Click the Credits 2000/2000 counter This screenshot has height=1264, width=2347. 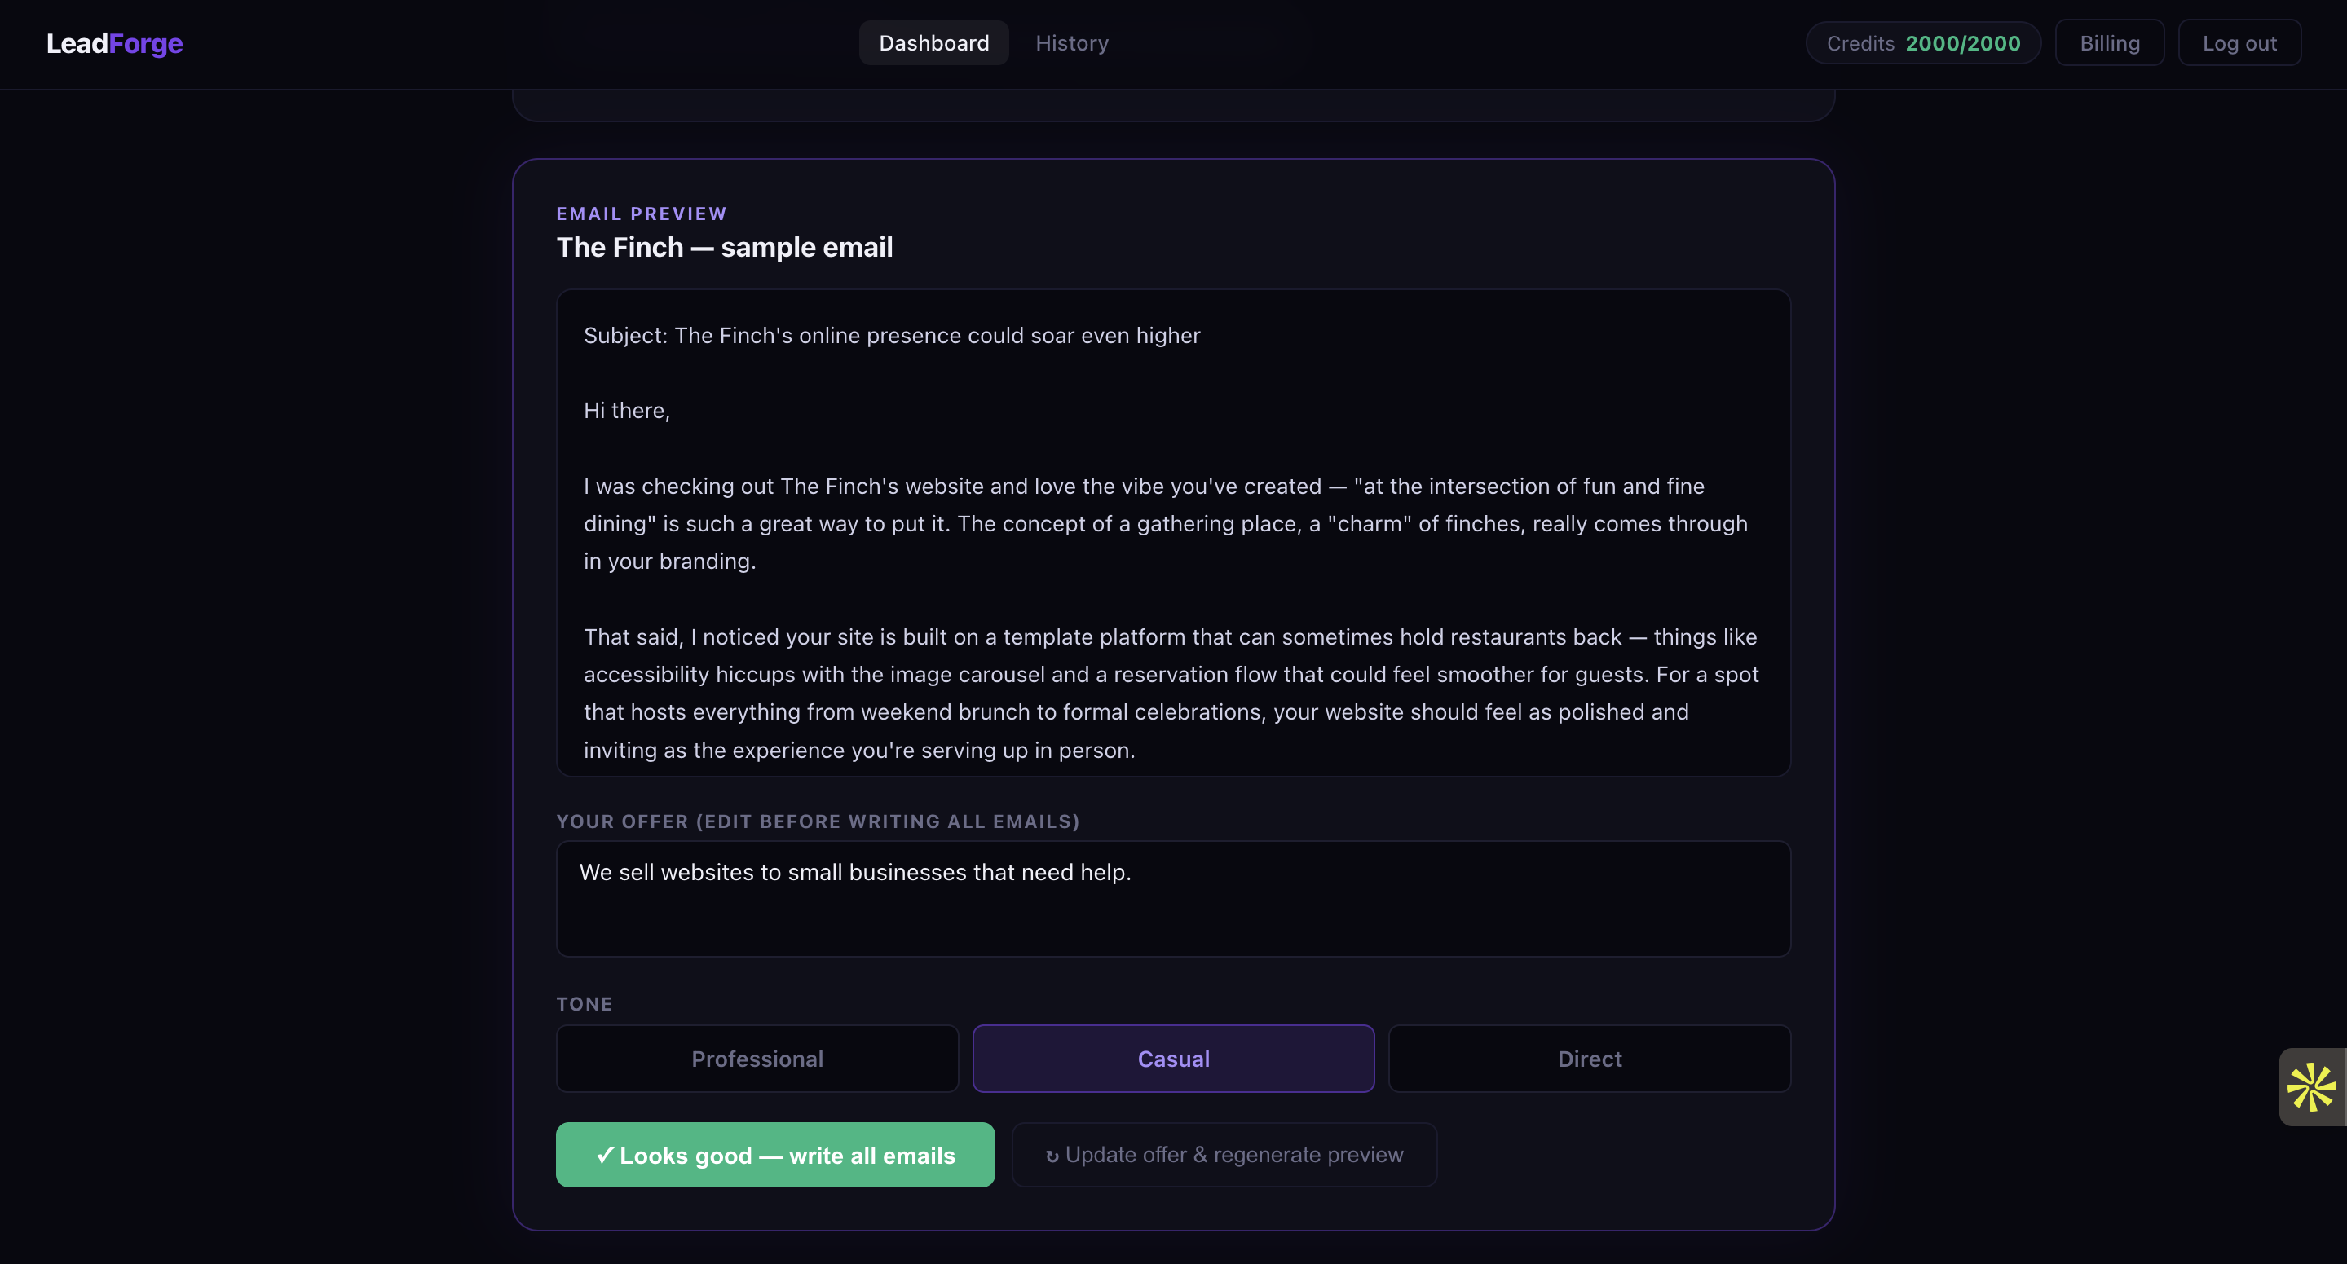(x=1921, y=44)
